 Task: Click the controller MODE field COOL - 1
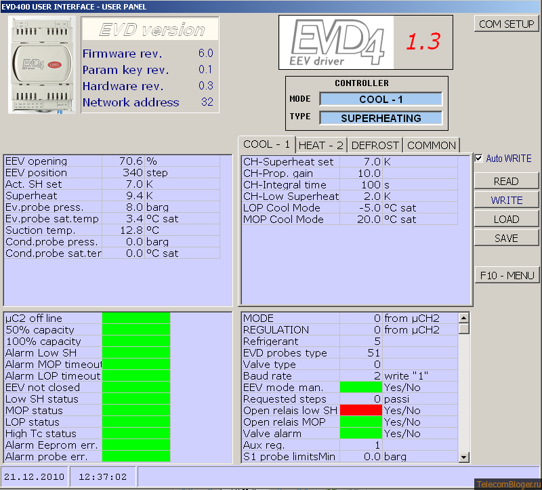(381, 99)
